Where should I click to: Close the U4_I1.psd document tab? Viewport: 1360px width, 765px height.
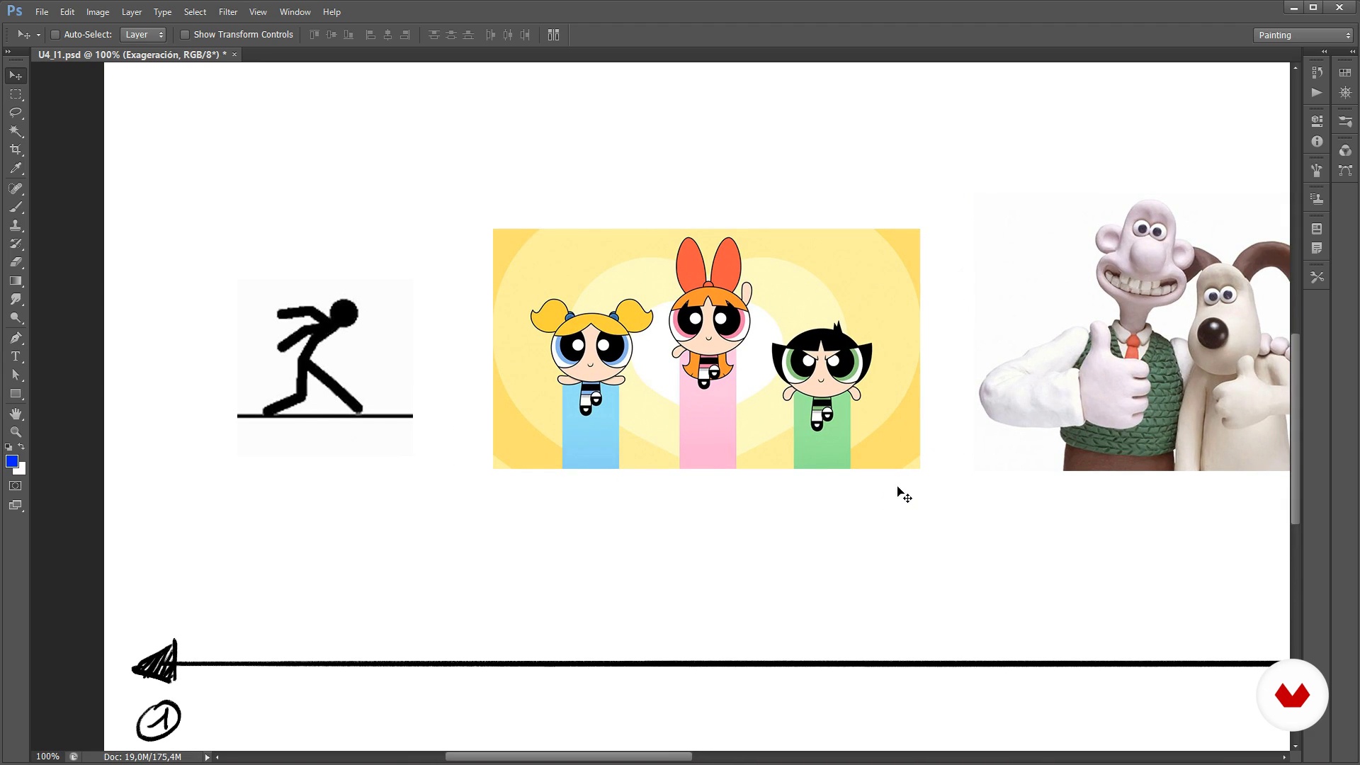coord(234,55)
